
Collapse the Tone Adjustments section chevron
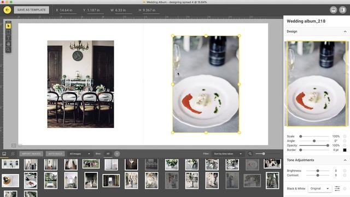click(x=345, y=160)
